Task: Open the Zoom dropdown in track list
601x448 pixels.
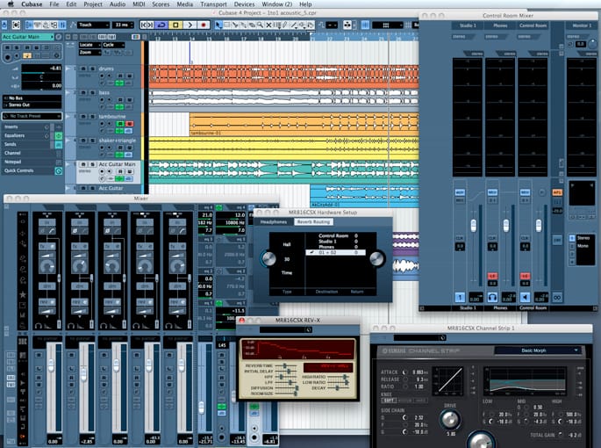Action: pos(89,52)
